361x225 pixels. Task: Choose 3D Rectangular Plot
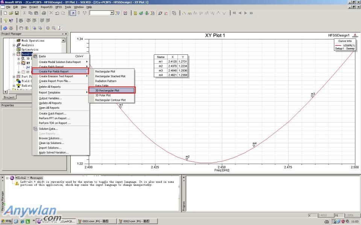(x=112, y=90)
